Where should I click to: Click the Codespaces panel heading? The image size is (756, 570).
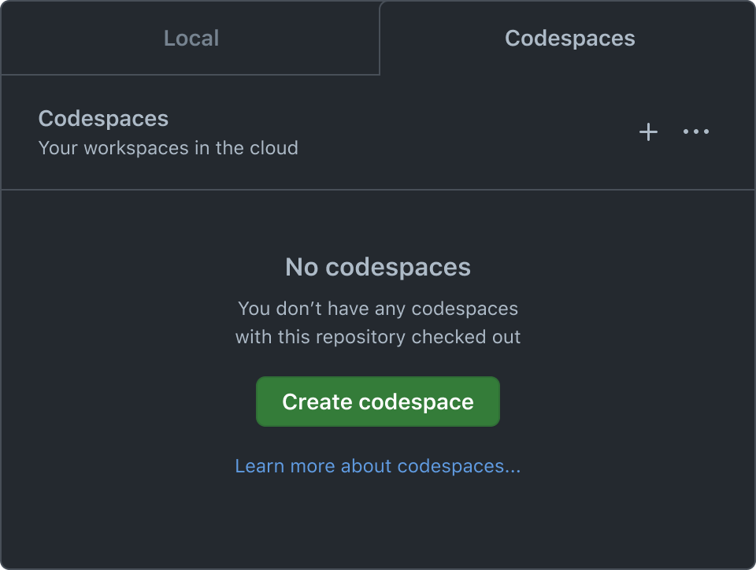103,119
